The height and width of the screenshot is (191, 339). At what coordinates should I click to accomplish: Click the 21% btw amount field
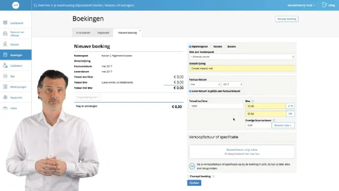[x=265, y=106]
